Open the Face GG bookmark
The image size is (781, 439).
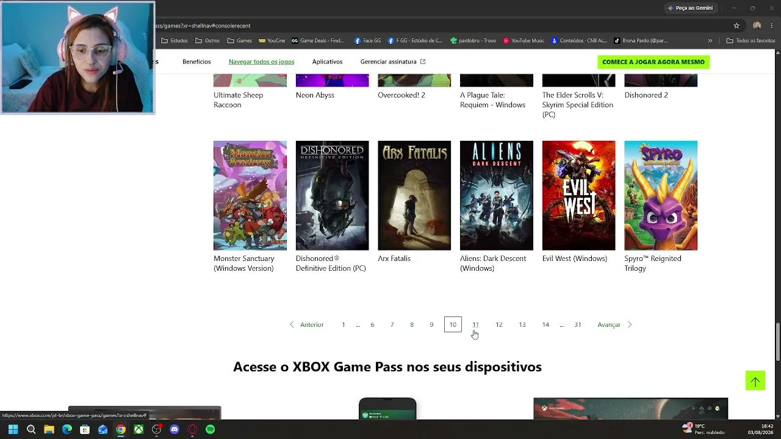pyautogui.click(x=367, y=41)
